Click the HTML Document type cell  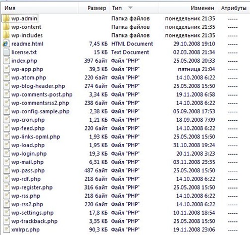[x=132, y=44]
